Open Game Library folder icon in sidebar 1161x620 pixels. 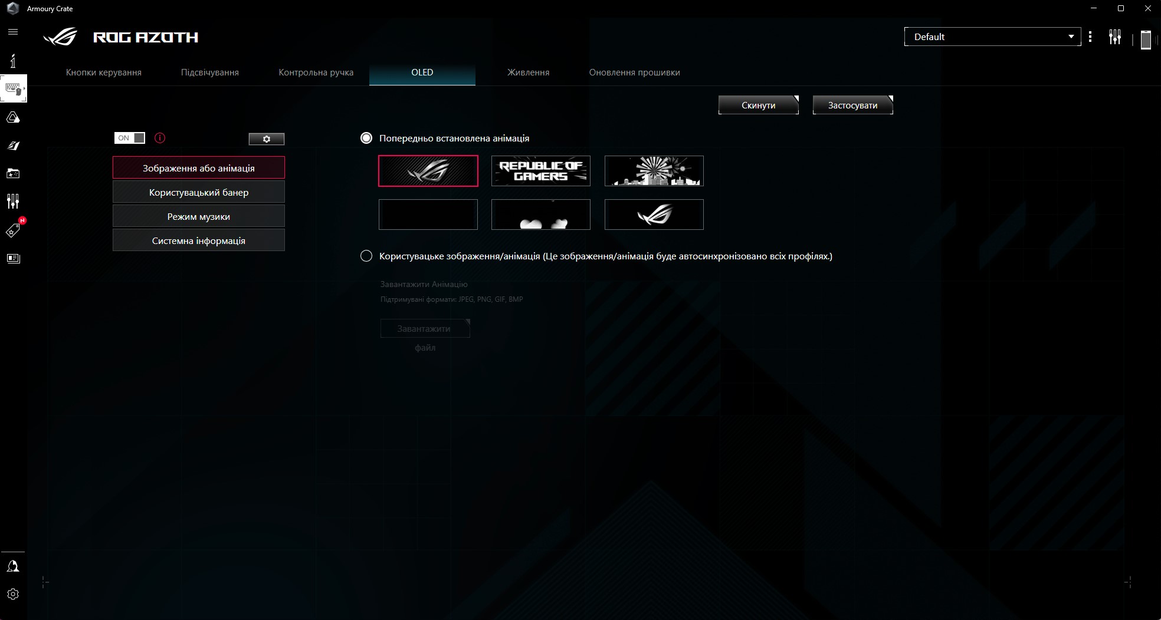click(13, 173)
